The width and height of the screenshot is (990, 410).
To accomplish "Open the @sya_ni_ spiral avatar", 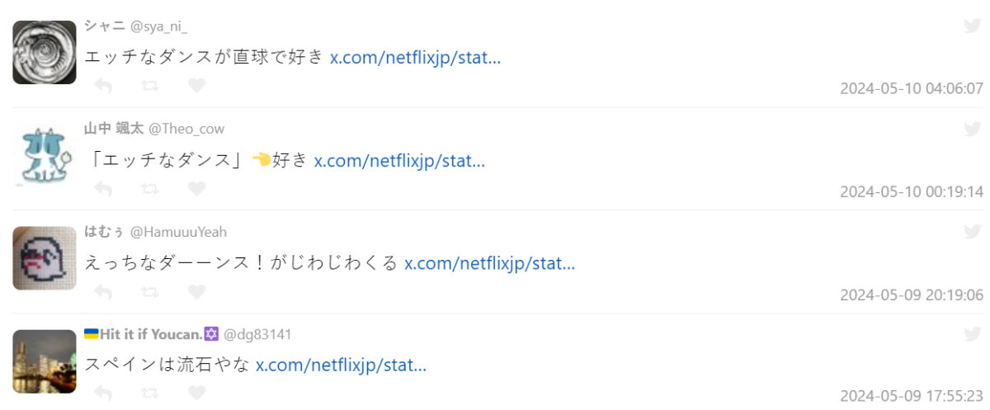I will 45,52.
